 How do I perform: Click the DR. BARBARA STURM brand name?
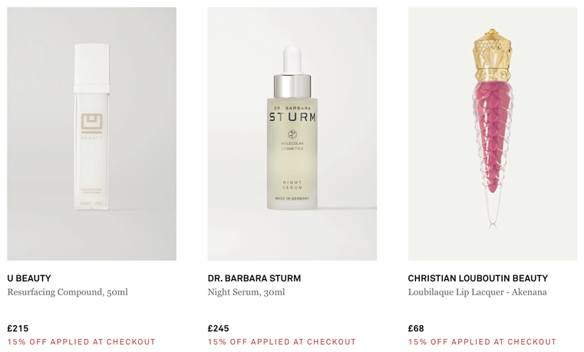254,278
